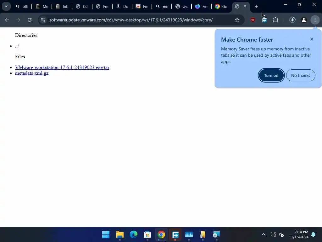Click No thanks in Memory Saver popup

click(301, 76)
